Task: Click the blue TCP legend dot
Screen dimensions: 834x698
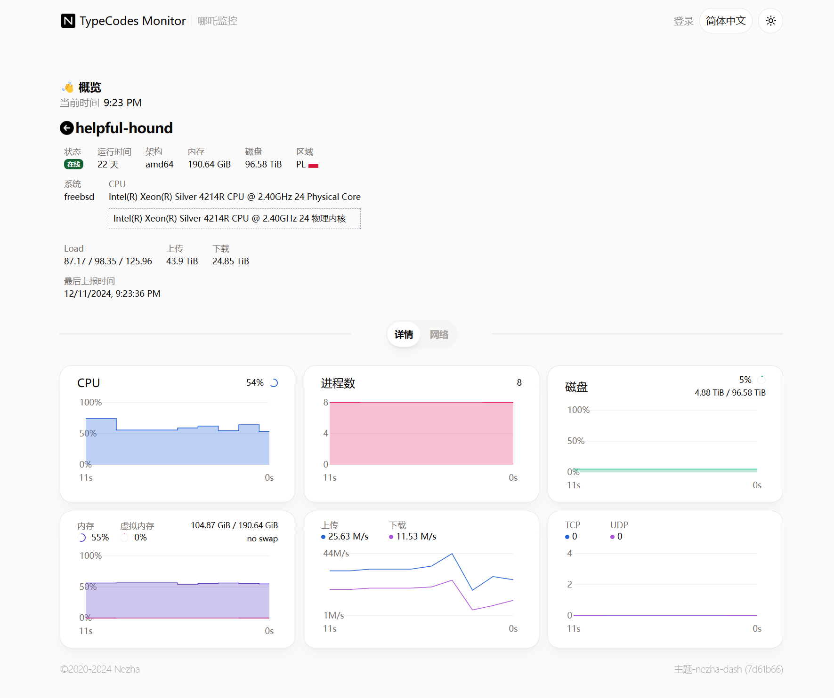Action: 567,537
